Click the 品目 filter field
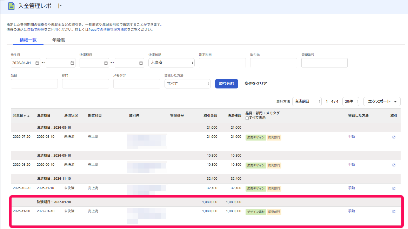The width and height of the screenshot is (408, 229). [34, 84]
